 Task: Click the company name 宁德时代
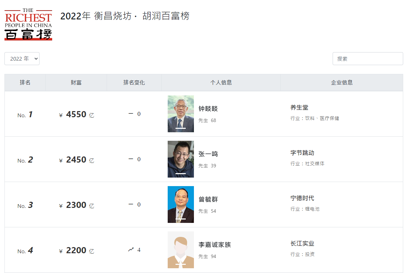pyautogui.click(x=302, y=198)
